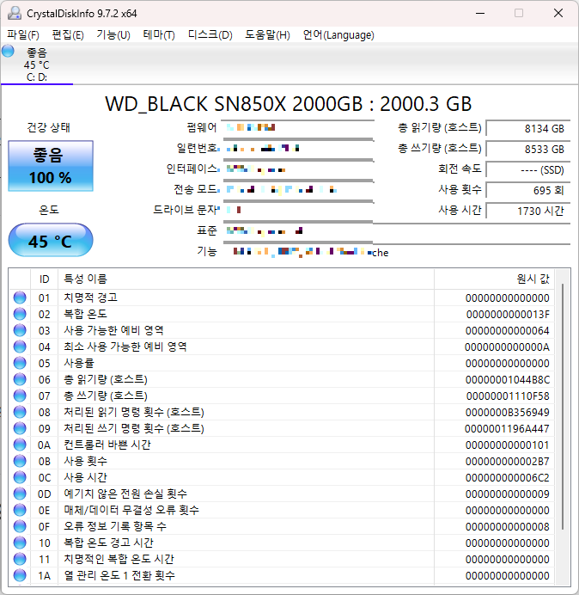Select the C: D: disk status orb at top
This screenshot has height=595, width=579.
pyautogui.click(x=8, y=51)
